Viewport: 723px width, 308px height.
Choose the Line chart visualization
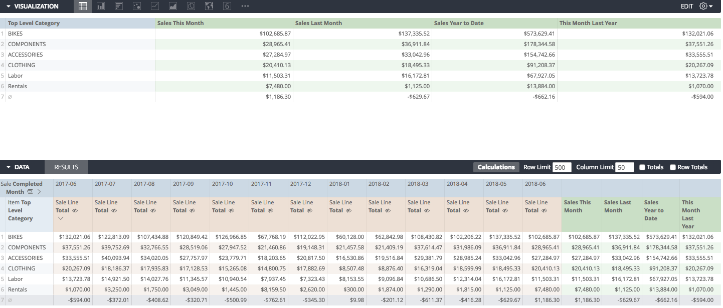(x=155, y=7)
